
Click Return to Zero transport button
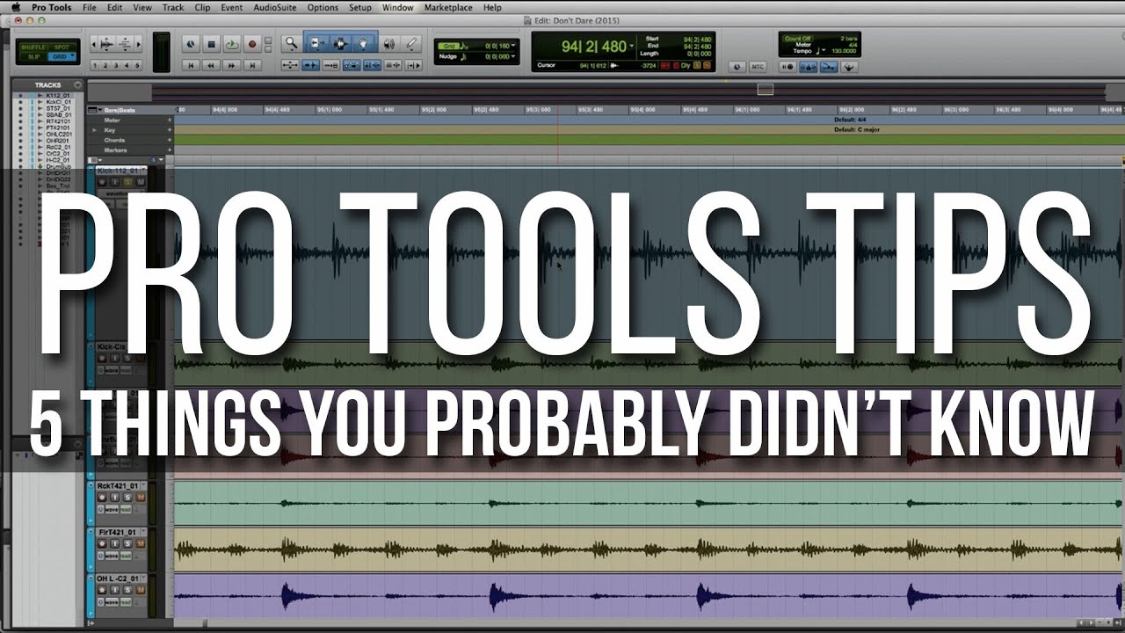coord(191,65)
